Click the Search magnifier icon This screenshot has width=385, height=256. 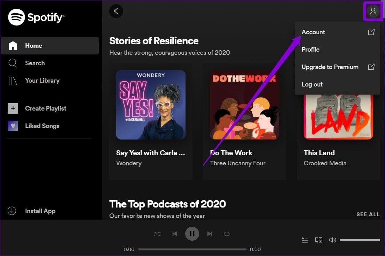pyautogui.click(x=13, y=63)
